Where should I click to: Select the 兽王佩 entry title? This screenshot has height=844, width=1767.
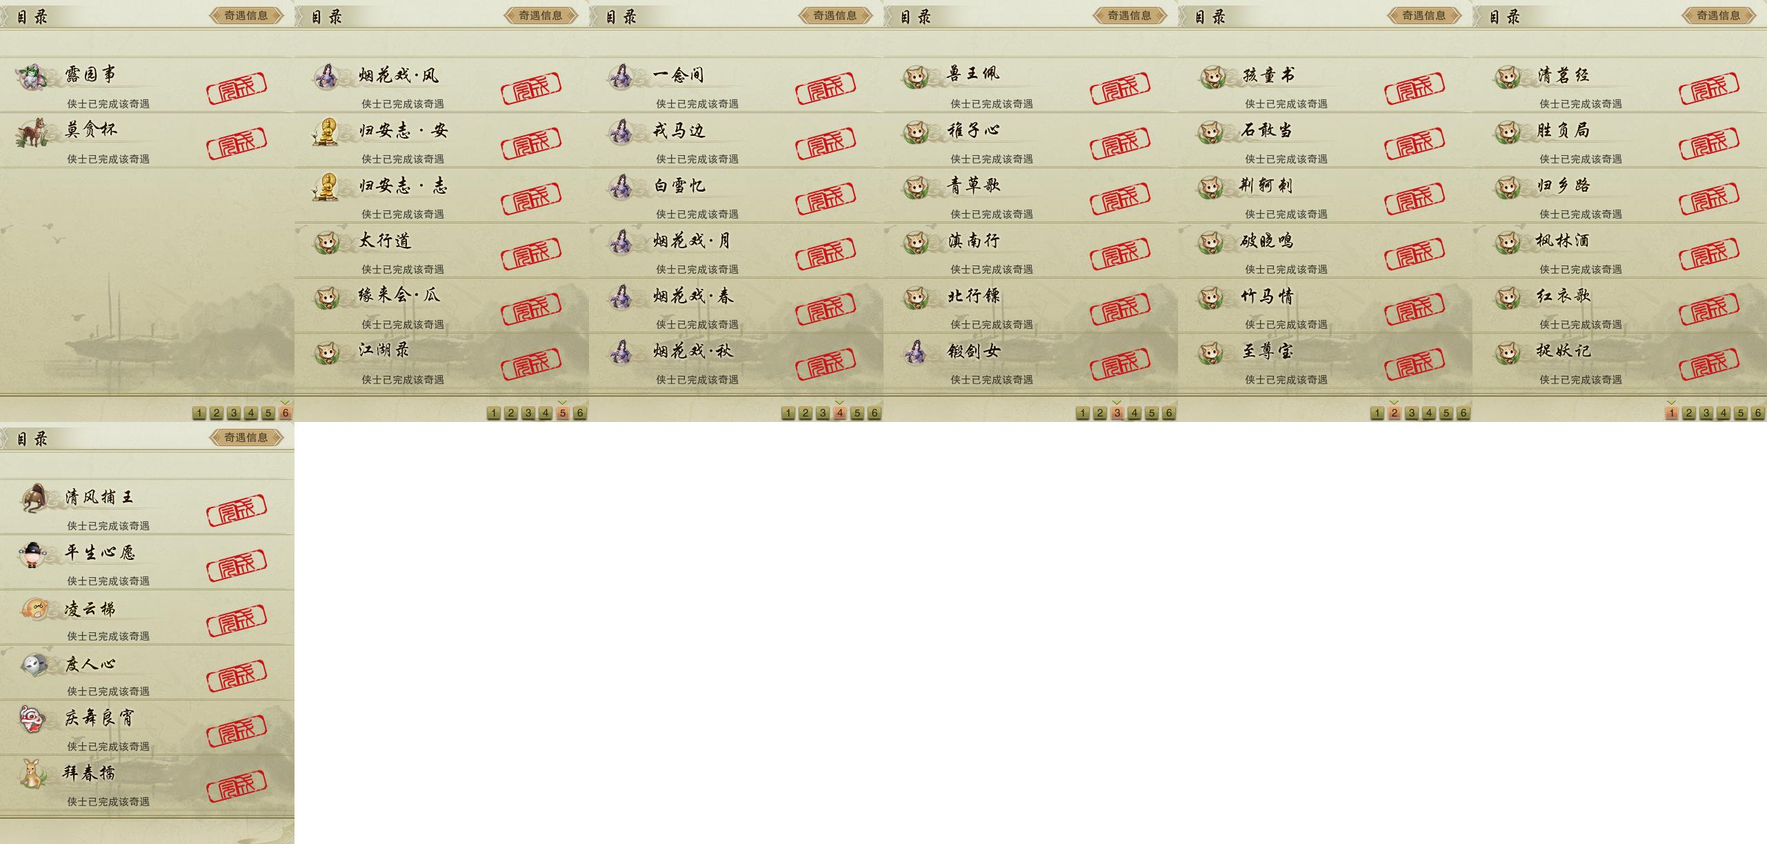973,74
